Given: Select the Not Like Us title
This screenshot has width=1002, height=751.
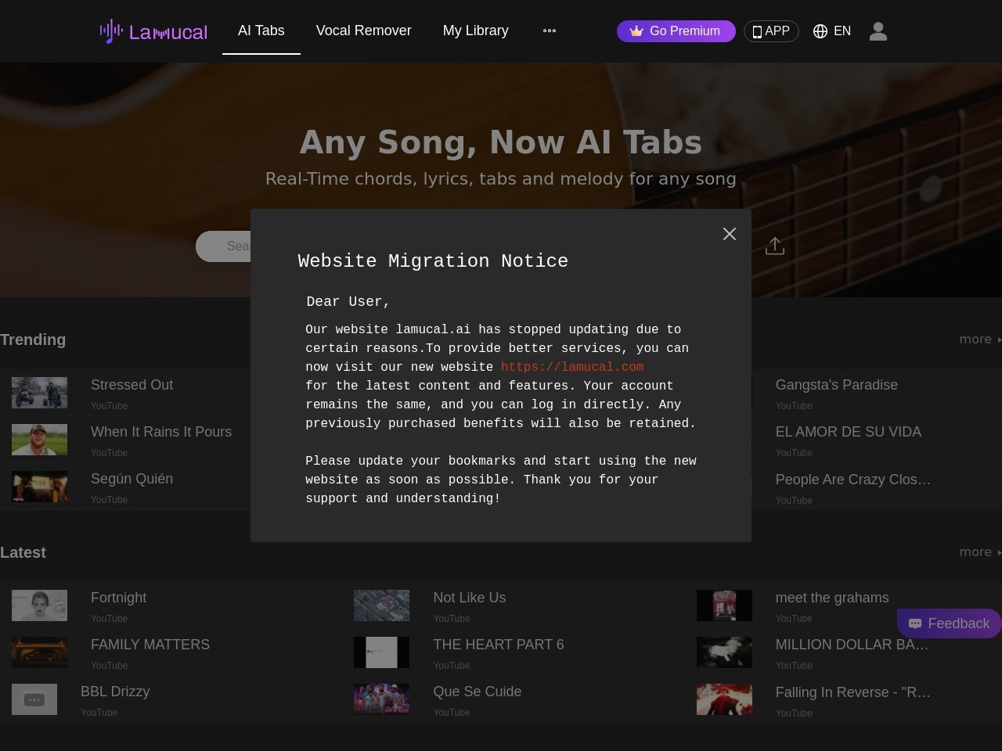Looking at the screenshot, I should tap(470, 598).
